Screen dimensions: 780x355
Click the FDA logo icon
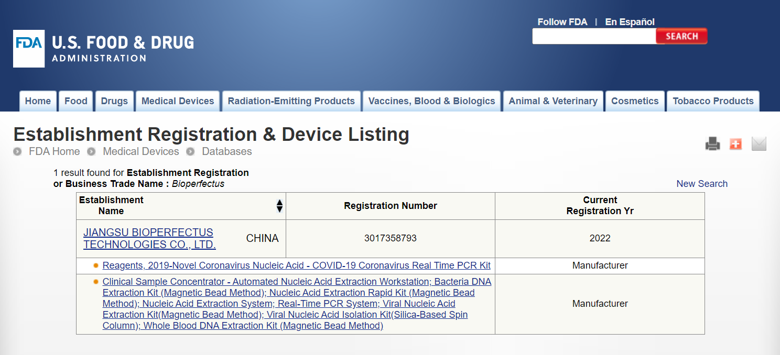(29, 49)
